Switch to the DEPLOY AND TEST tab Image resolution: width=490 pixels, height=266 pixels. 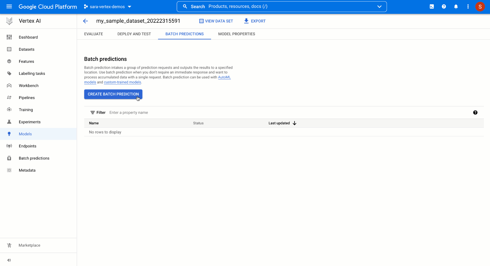point(134,34)
